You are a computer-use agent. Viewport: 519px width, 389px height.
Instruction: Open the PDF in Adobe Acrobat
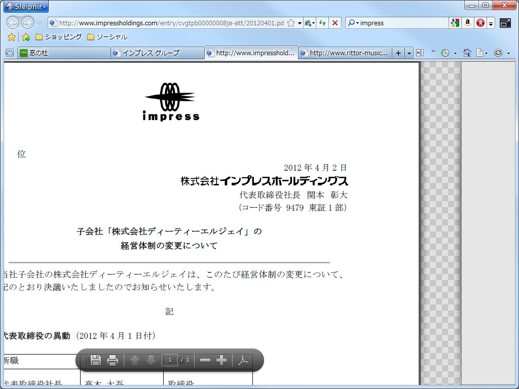243,360
